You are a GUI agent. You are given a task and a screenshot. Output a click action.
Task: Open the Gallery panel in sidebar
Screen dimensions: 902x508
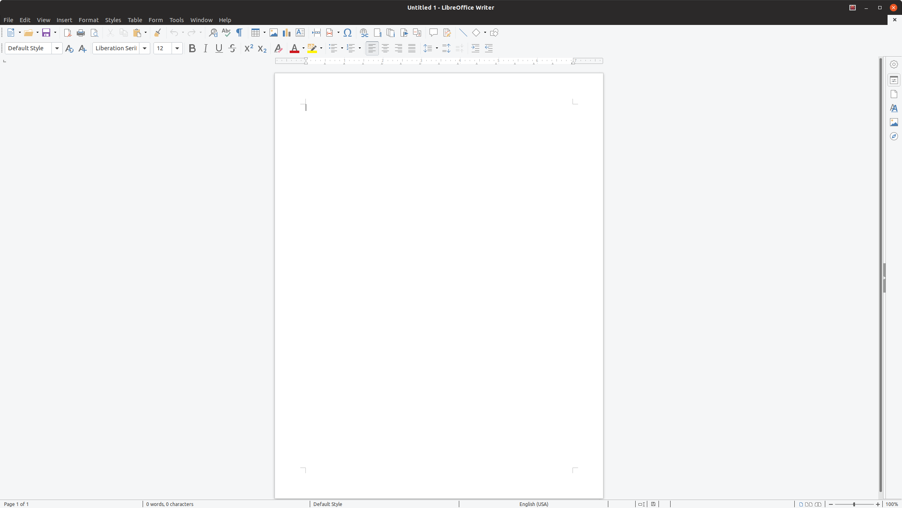coord(894,122)
